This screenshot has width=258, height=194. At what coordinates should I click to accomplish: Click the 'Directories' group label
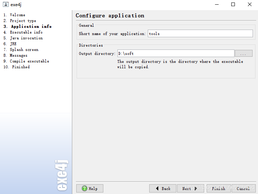click(x=91, y=45)
